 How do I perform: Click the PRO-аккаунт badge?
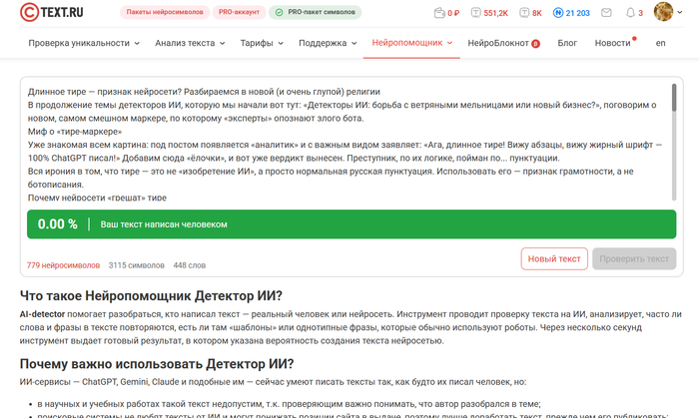239,12
